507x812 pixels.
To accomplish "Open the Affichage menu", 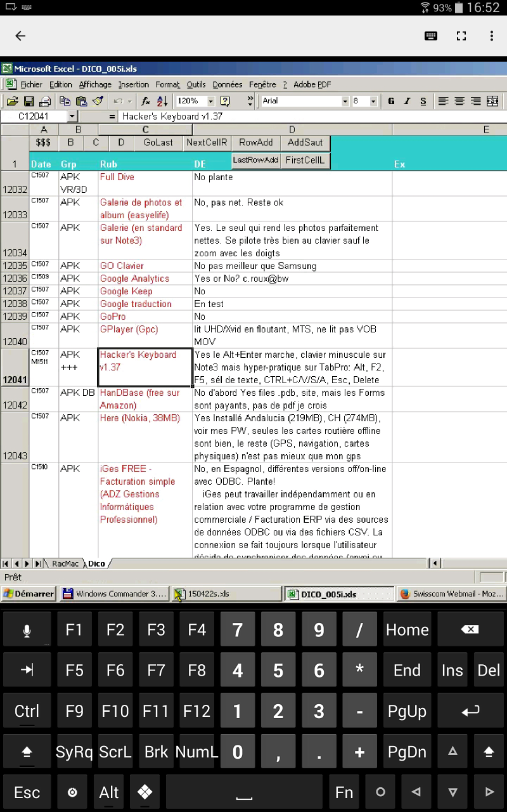I will [95, 84].
